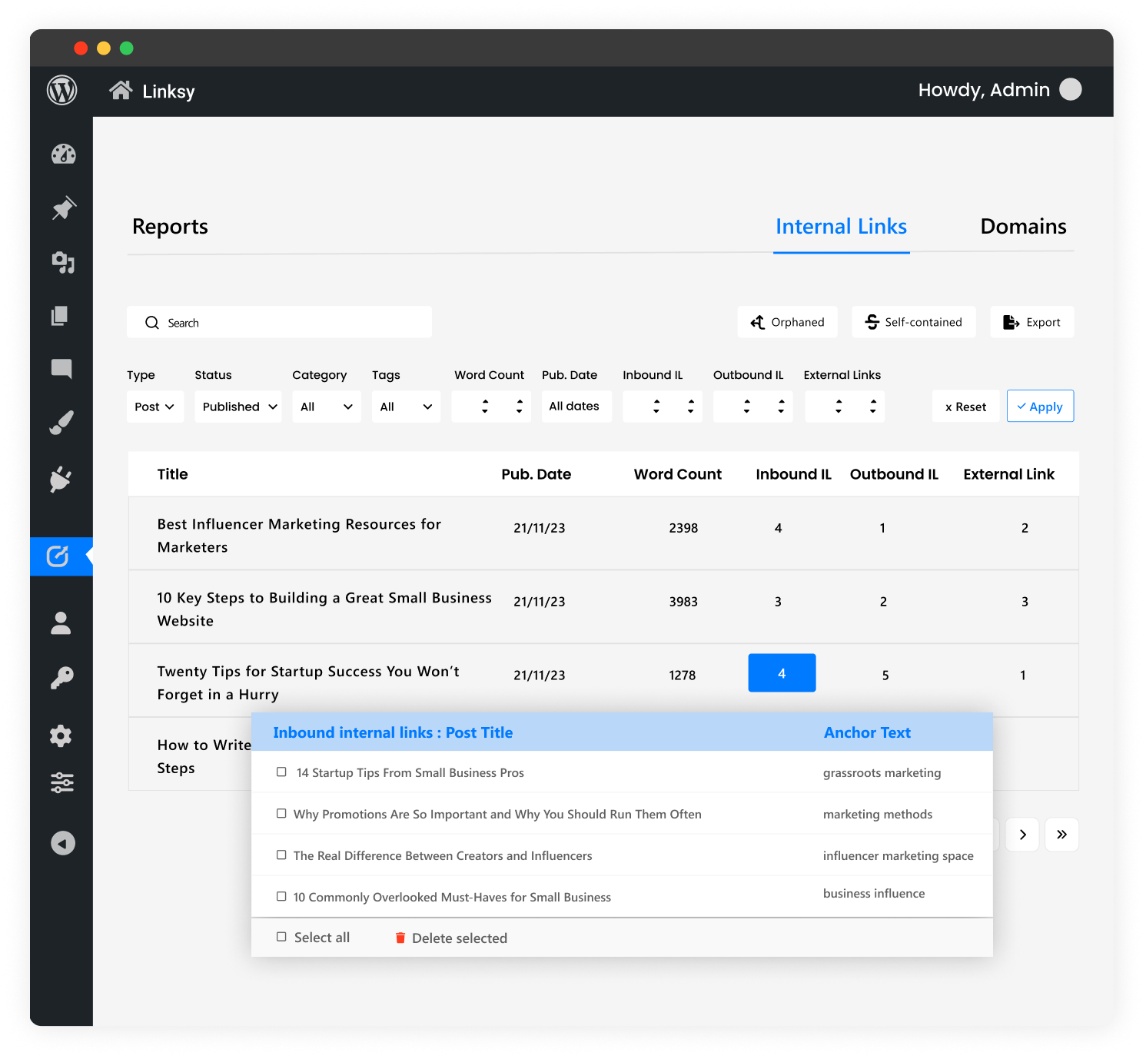Expand the Status dropdown showing Published
This screenshot has width=1146, height=1059.
238,407
